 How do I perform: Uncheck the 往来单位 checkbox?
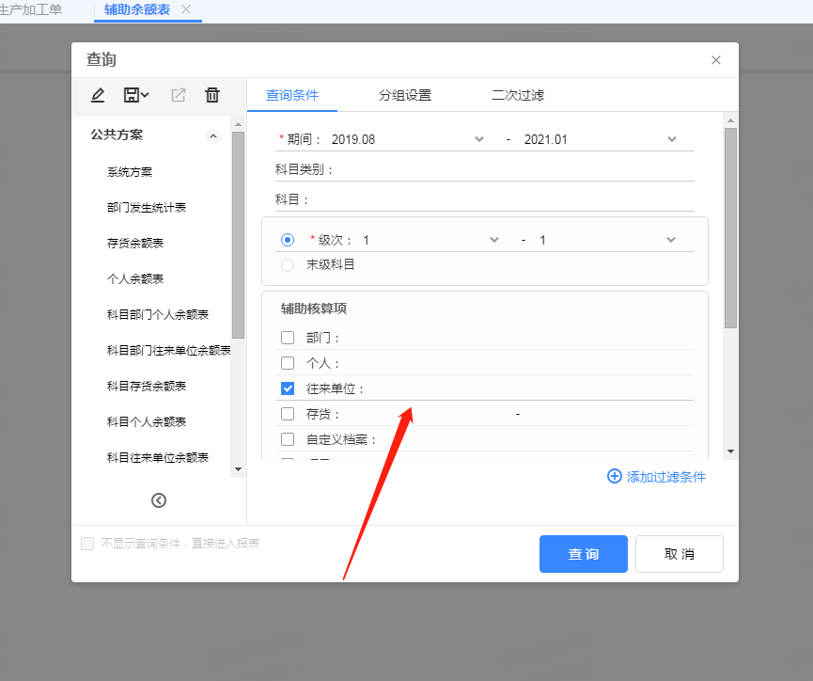(x=288, y=388)
